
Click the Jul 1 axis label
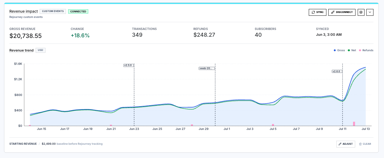[227, 129]
